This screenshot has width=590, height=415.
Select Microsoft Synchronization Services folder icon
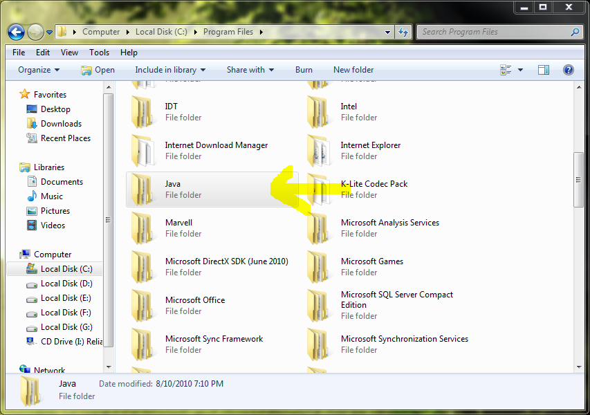(318, 344)
